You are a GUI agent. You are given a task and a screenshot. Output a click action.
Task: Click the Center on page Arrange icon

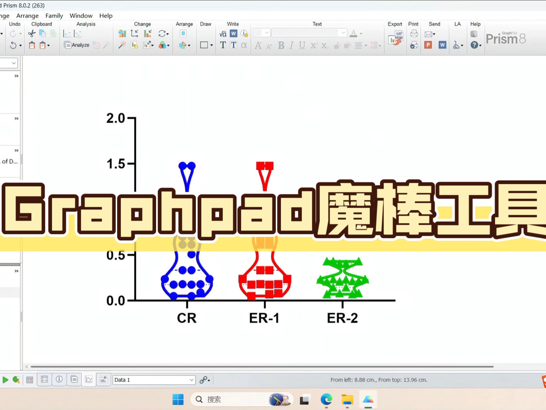coord(183,34)
